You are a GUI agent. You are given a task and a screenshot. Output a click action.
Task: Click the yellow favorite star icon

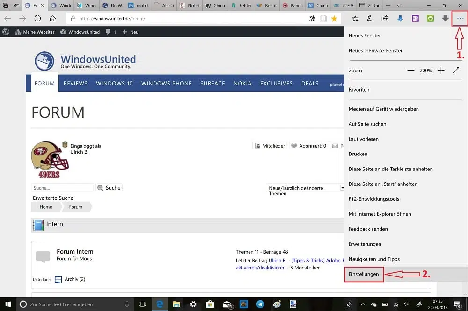(334, 19)
